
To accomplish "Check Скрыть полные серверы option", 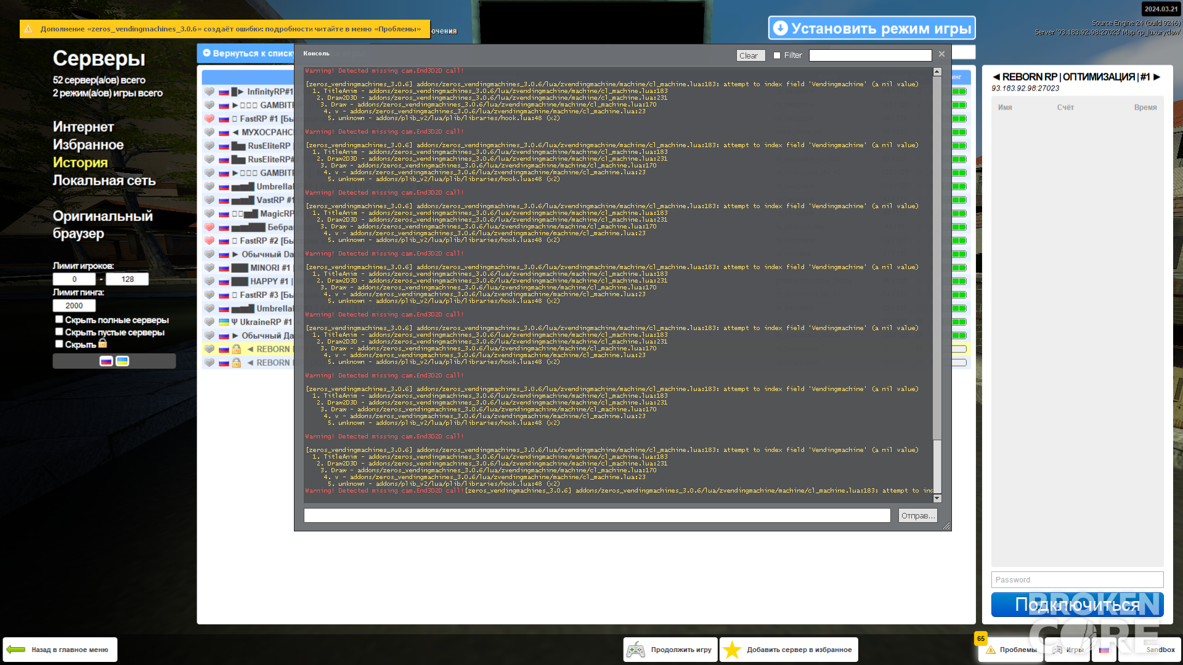I will point(59,320).
